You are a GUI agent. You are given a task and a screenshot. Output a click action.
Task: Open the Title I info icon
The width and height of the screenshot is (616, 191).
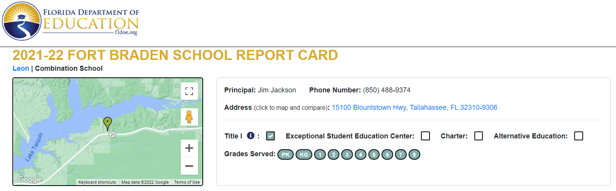point(251,136)
